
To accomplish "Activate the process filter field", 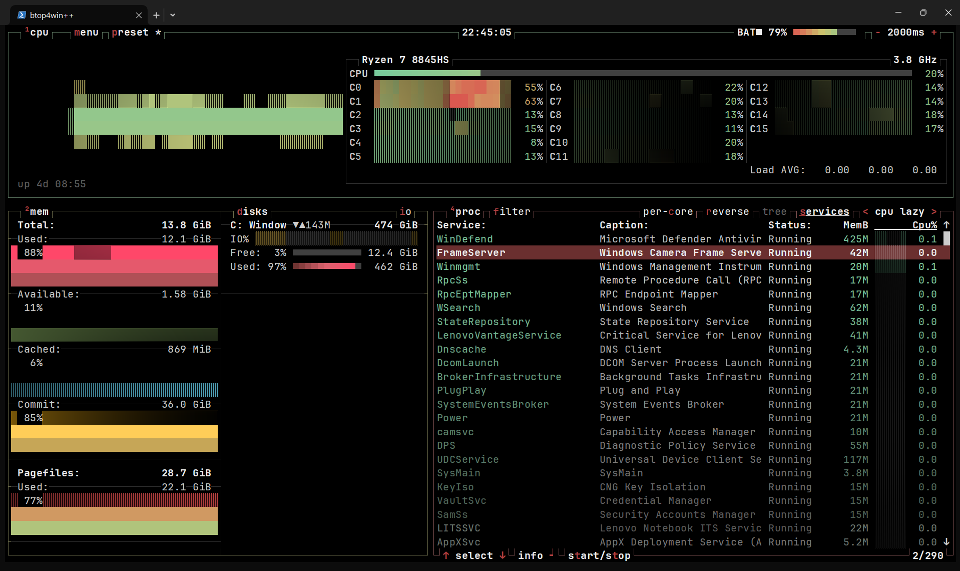I will tap(512, 211).
